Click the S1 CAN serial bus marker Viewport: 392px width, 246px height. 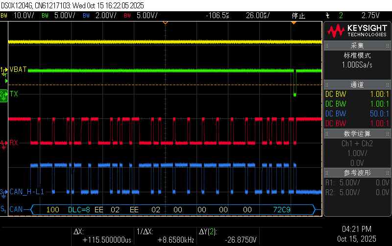(4, 210)
